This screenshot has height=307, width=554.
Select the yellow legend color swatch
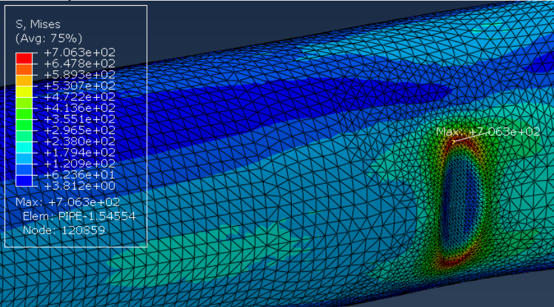(x=24, y=91)
